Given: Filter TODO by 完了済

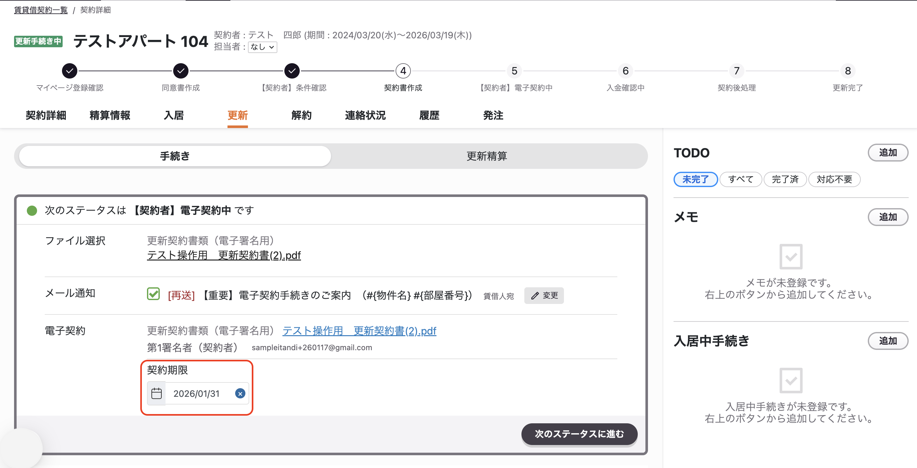Looking at the screenshot, I should coord(785,179).
